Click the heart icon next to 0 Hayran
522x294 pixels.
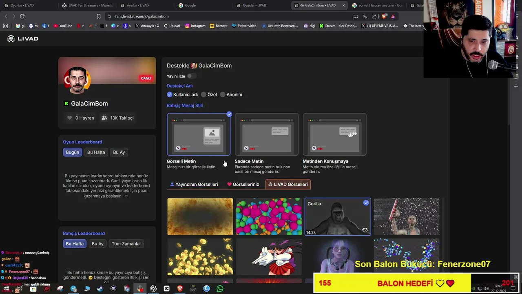click(70, 118)
